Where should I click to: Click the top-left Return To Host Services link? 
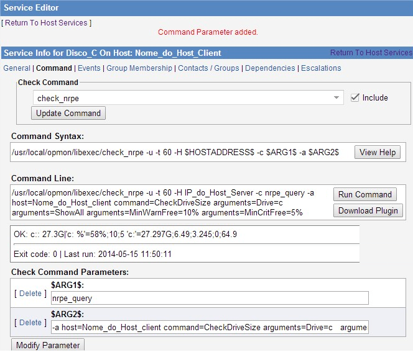[x=47, y=23]
